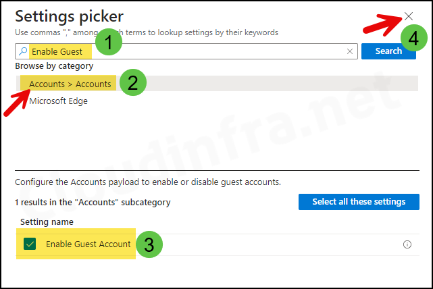Focus the settings search input field
Viewport: 433px width, 289px height.
(186, 51)
